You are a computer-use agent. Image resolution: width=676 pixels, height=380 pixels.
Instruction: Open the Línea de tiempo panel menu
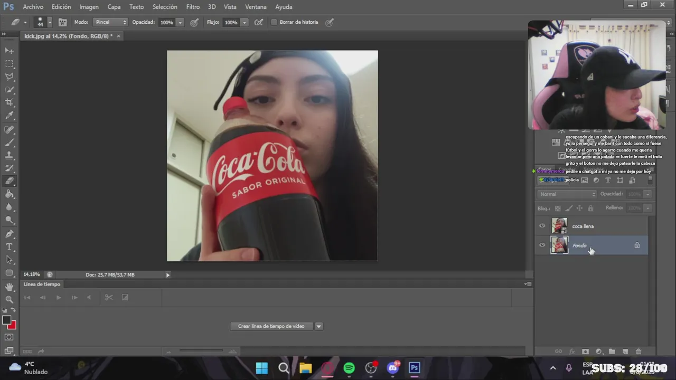click(528, 284)
